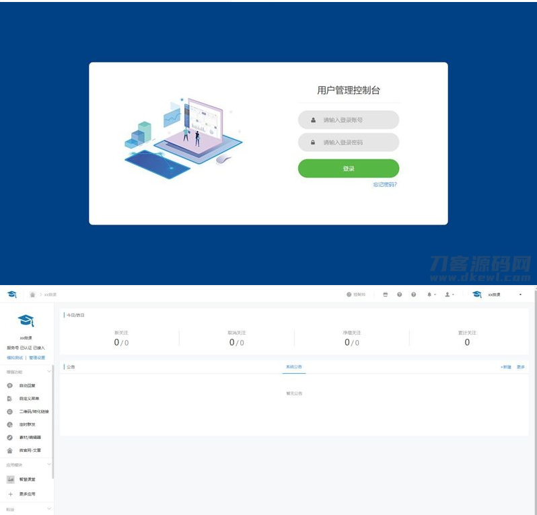This screenshot has width=537, height=515.
Task: Open 定时群发 from the sidebar
Action: point(26,424)
